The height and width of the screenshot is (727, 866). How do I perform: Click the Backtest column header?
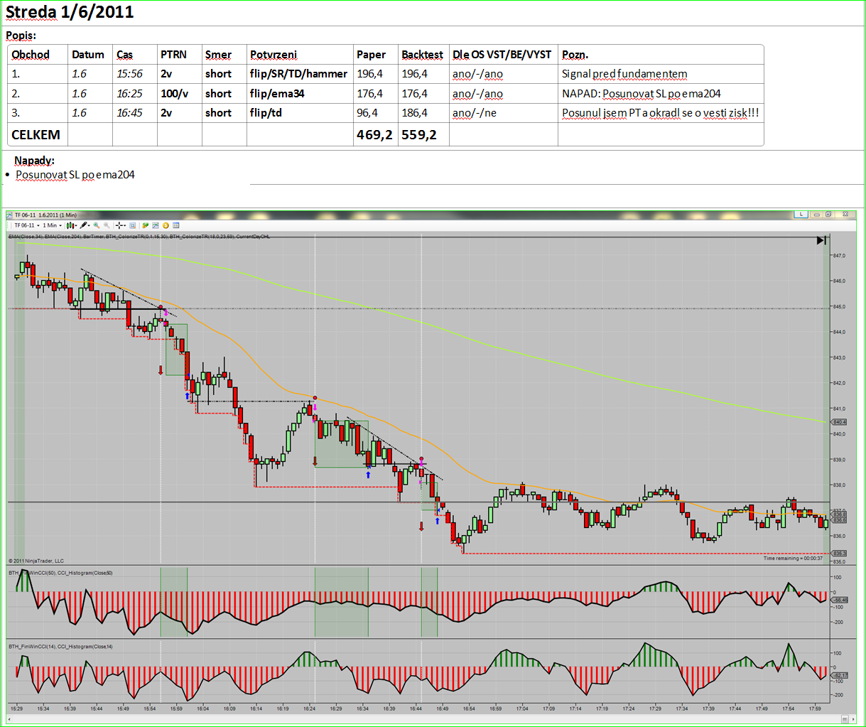(422, 55)
